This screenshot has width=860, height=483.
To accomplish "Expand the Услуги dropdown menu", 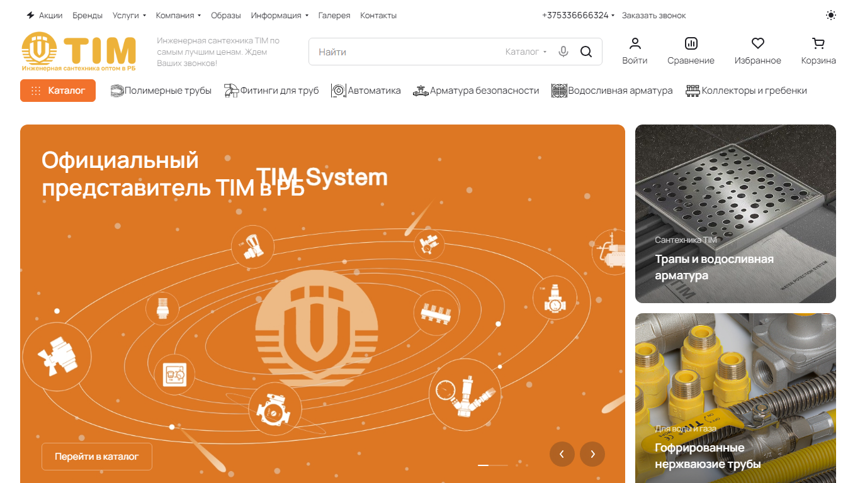I will coord(129,15).
